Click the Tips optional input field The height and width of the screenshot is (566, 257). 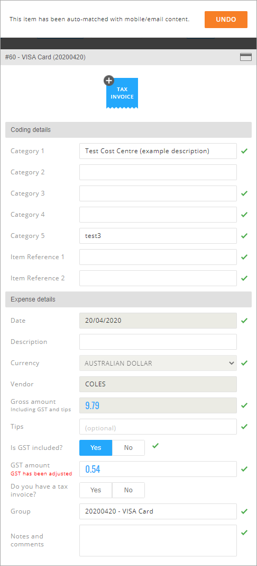(158, 427)
